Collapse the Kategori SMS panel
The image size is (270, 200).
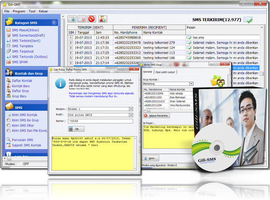pyautogui.click(x=54, y=22)
